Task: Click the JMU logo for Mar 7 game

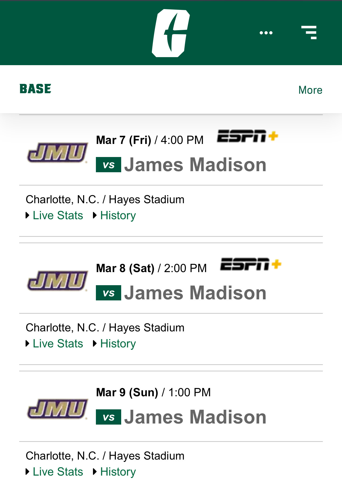Action: 57,153
